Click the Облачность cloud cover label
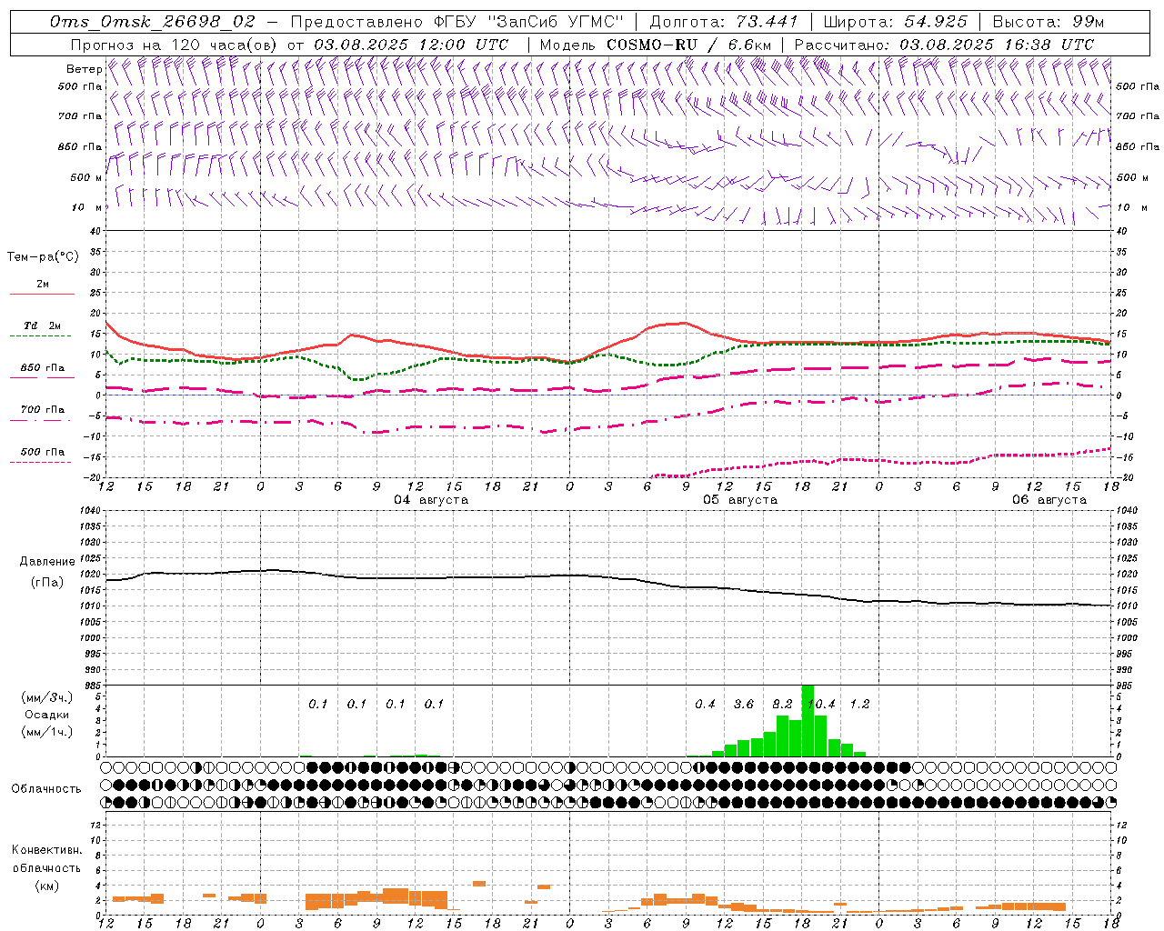Viewport: 1164px width, 931px height. tap(46, 789)
